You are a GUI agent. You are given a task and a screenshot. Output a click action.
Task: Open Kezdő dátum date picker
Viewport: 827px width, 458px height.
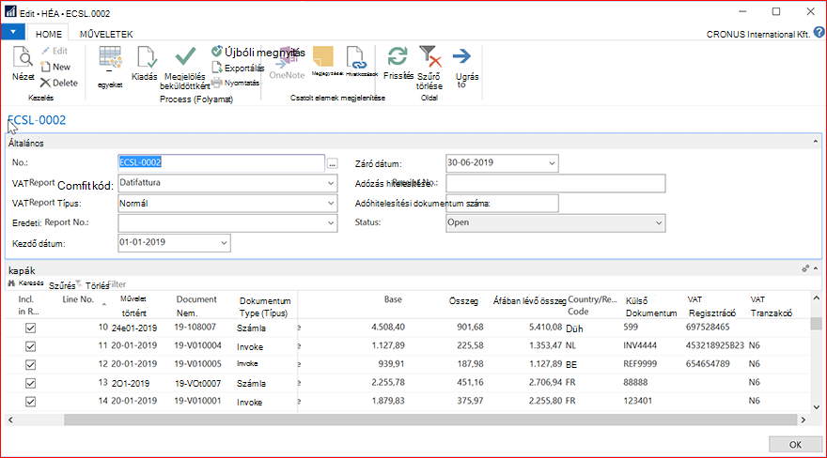pyautogui.click(x=224, y=243)
